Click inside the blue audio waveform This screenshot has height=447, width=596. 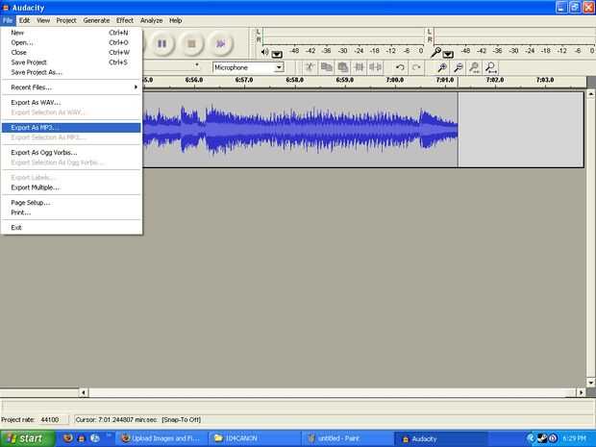[x=300, y=129]
